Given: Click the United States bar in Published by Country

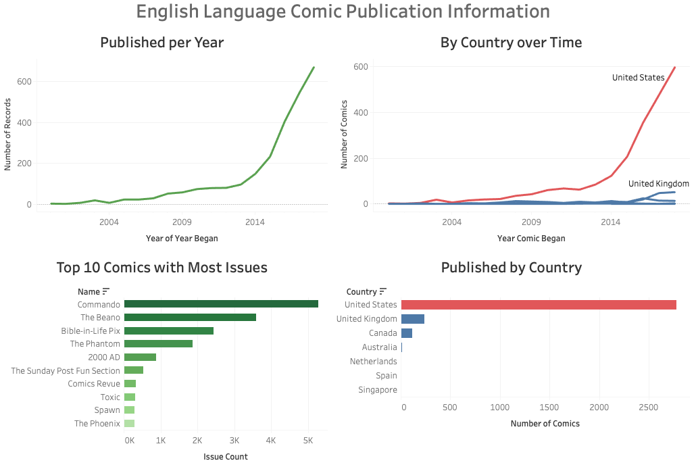Looking at the screenshot, I should (541, 304).
